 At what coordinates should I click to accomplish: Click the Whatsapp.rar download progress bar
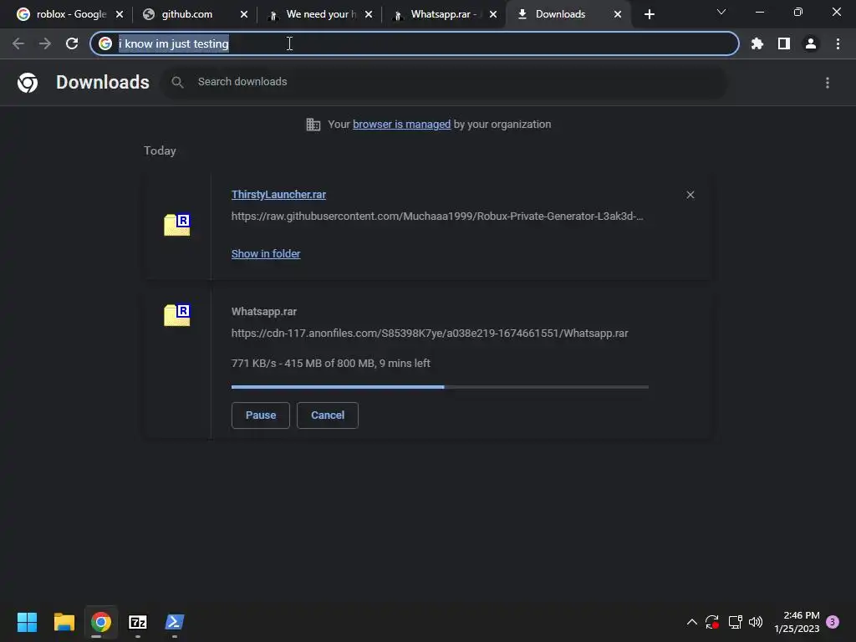click(x=440, y=387)
